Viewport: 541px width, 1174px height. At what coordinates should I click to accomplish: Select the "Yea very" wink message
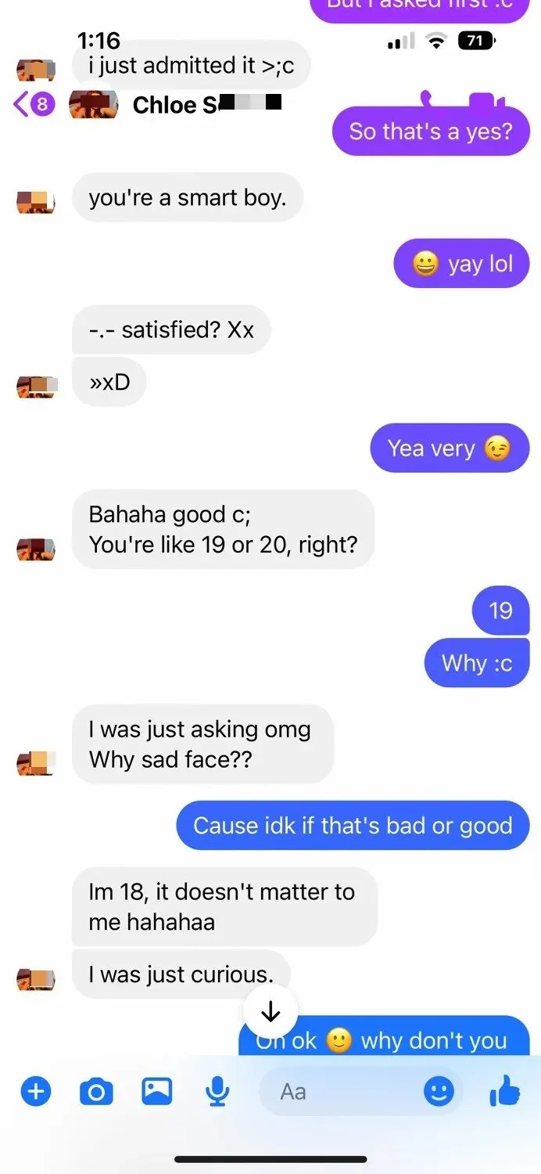click(450, 448)
